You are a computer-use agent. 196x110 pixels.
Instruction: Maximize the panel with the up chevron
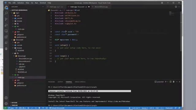click(177, 82)
